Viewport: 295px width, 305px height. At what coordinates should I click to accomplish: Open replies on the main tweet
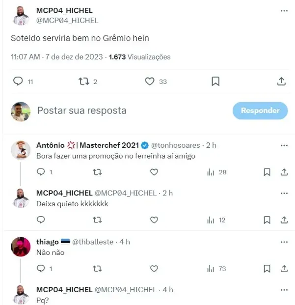point(18,82)
